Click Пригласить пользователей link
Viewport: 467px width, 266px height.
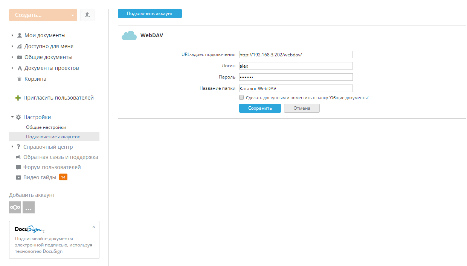(58, 98)
